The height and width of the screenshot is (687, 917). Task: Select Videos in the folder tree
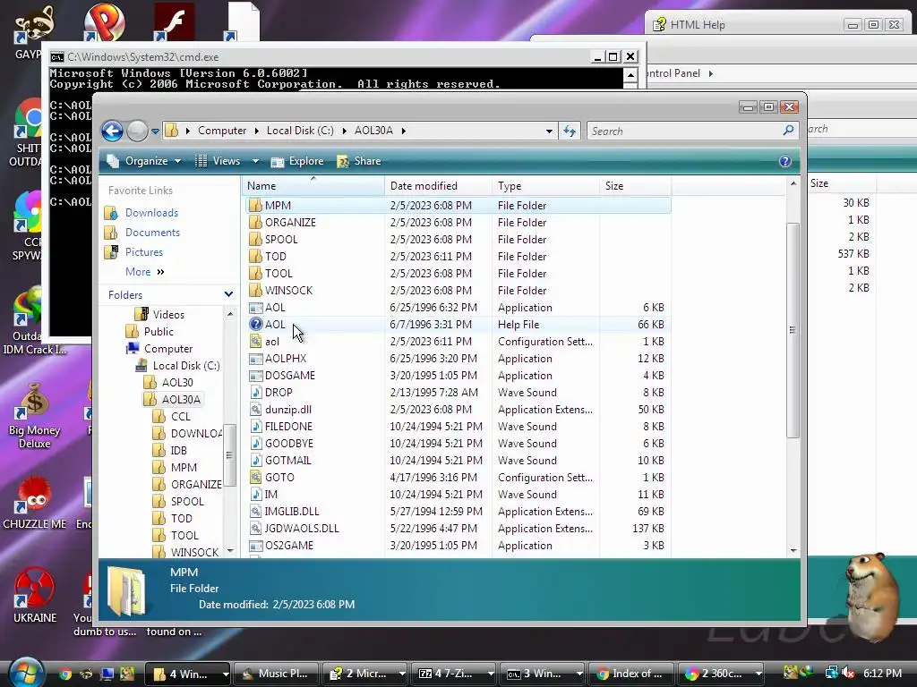click(x=168, y=314)
